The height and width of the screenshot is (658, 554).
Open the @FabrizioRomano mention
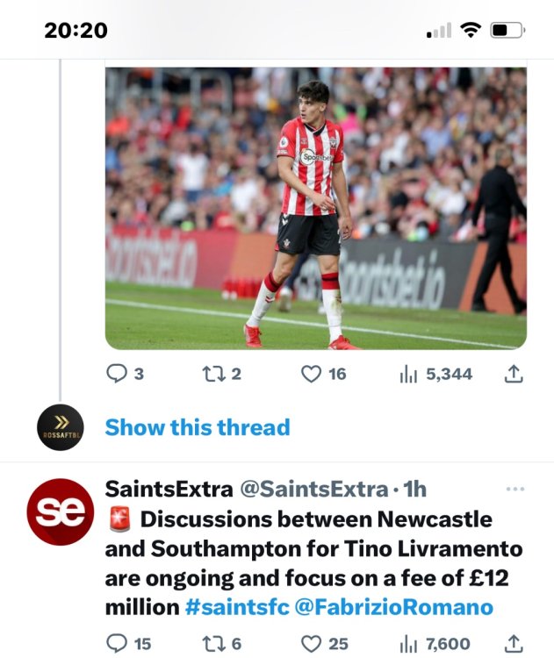(x=395, y=607)
